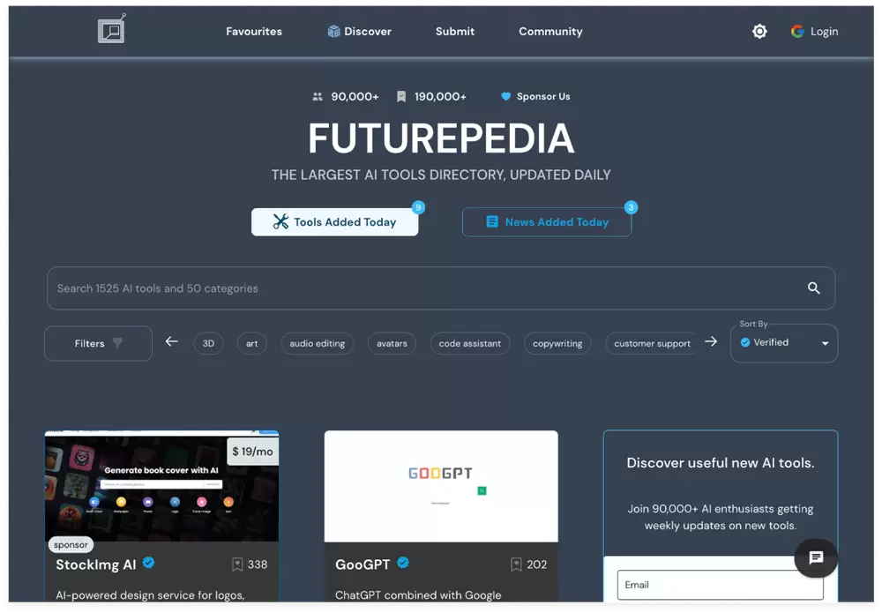Click the GooGPT title

363,564
